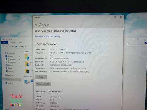
Task: Open the Videos folder icon in content pane
Action: tap(27, 71)
